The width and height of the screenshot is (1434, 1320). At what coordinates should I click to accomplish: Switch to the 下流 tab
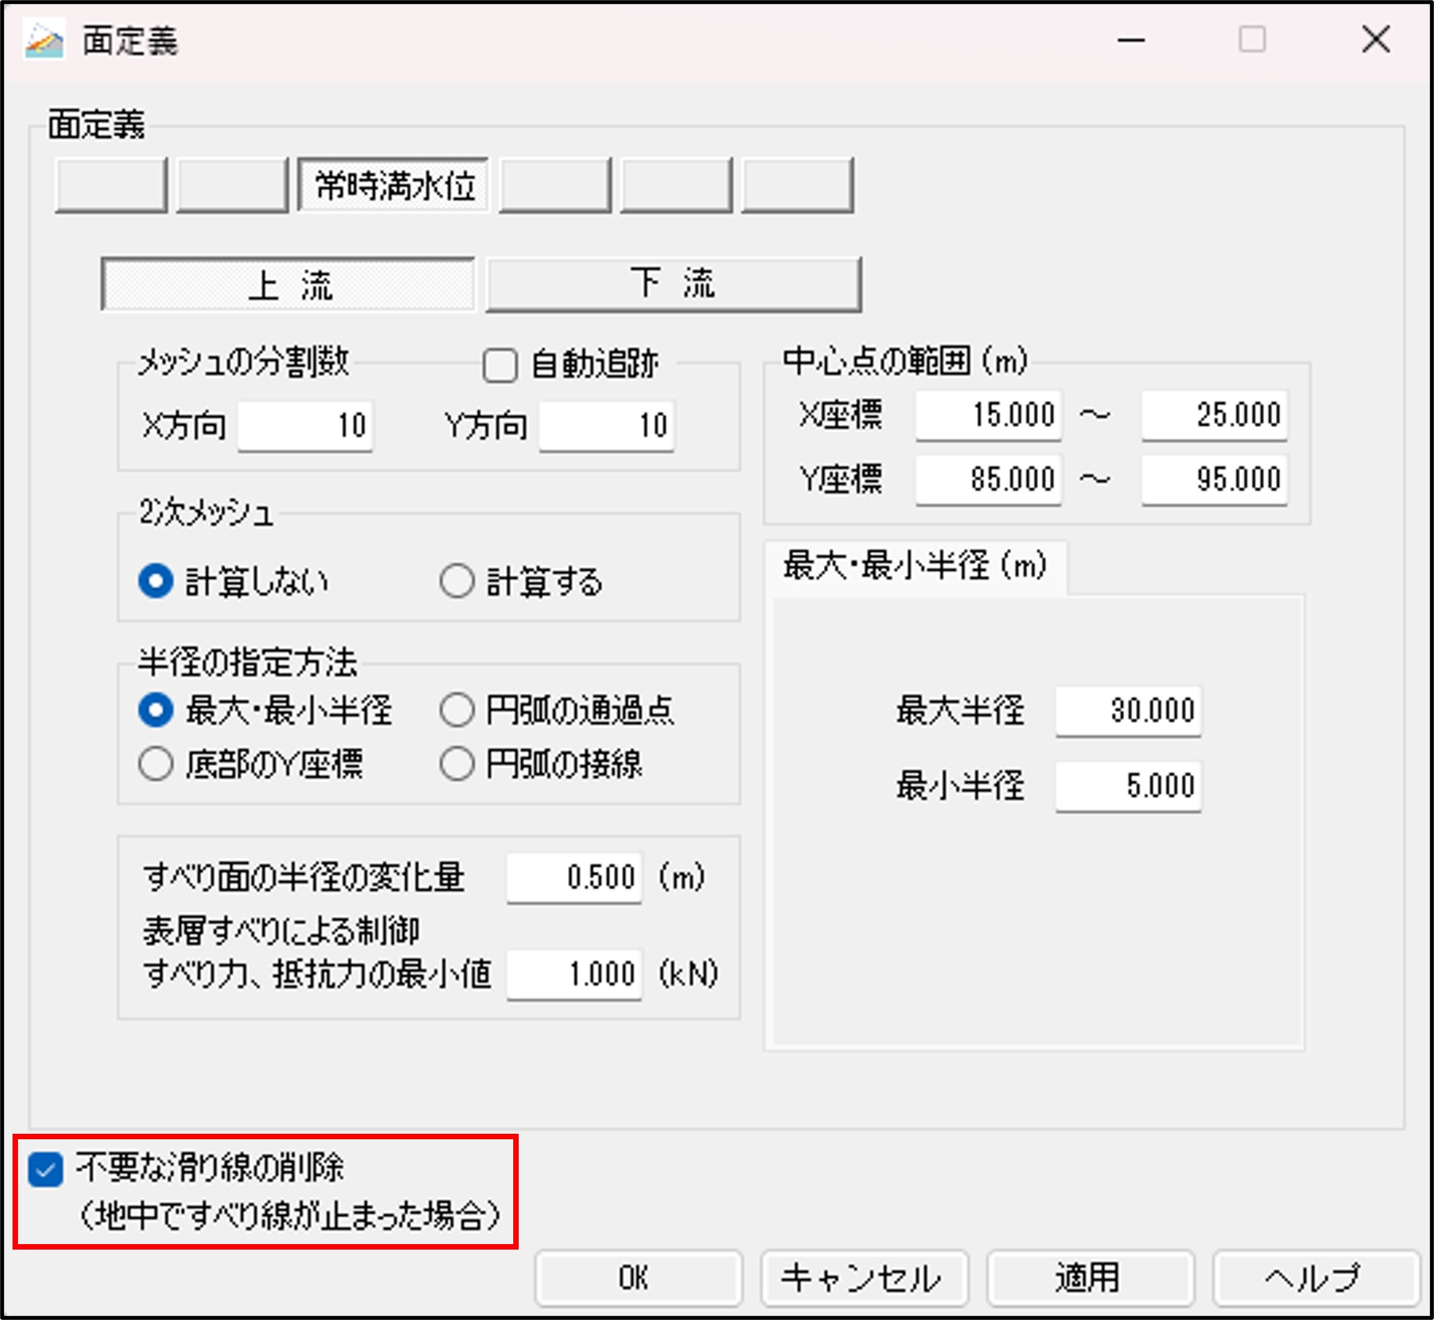(x=673, y=284)
